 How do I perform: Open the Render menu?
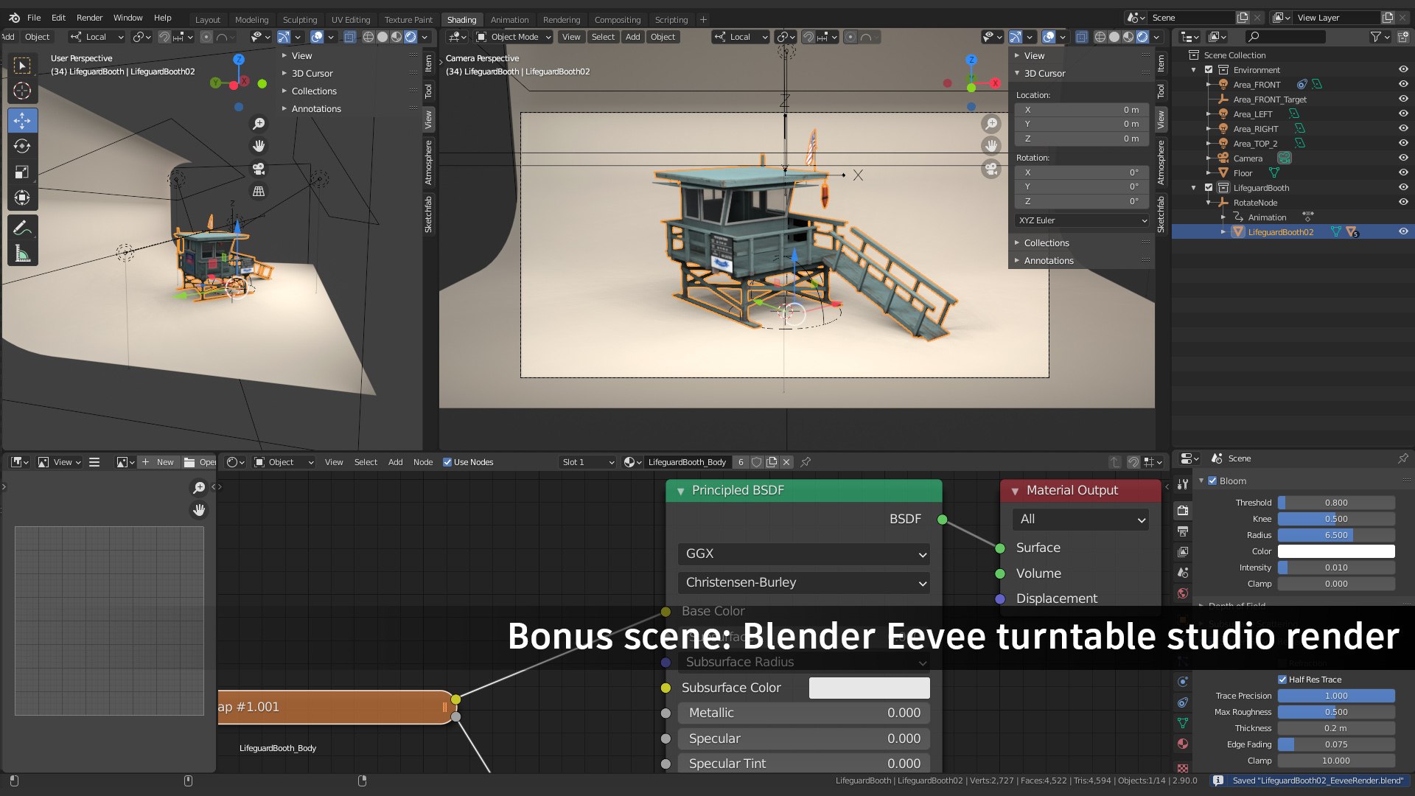89,18
